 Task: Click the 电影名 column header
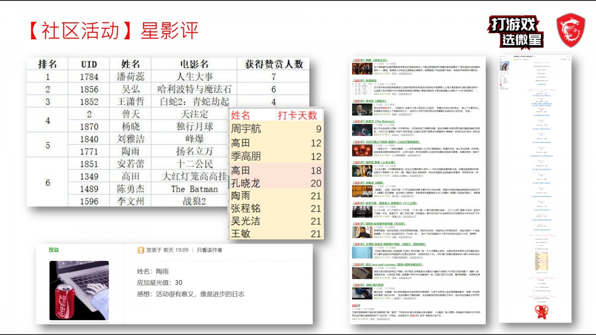click(195, 64)
